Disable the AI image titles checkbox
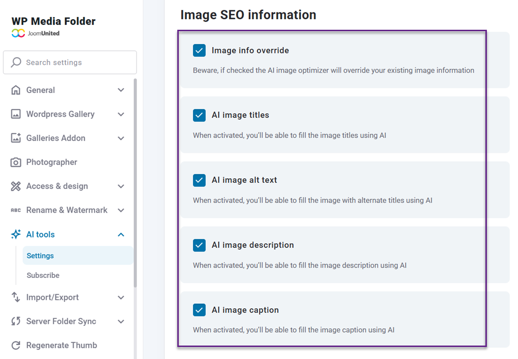 [199, 115]
